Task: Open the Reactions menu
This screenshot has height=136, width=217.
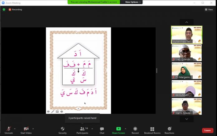Action: click(x=169, y=129)
